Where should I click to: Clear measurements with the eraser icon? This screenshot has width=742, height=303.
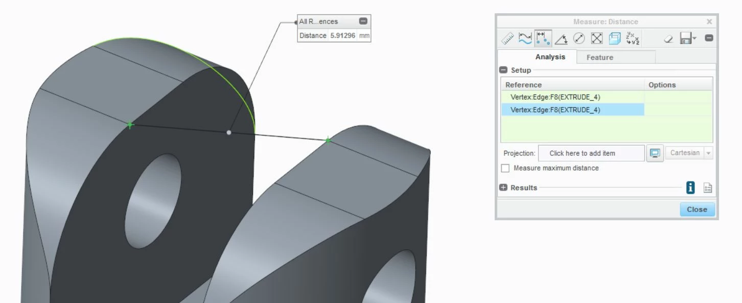coord(668,38)
